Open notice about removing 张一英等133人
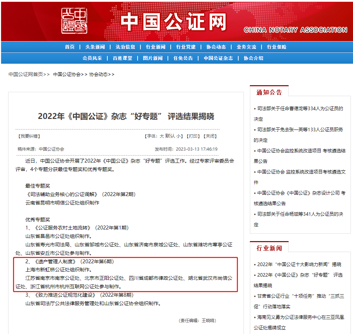 (298, 135)
